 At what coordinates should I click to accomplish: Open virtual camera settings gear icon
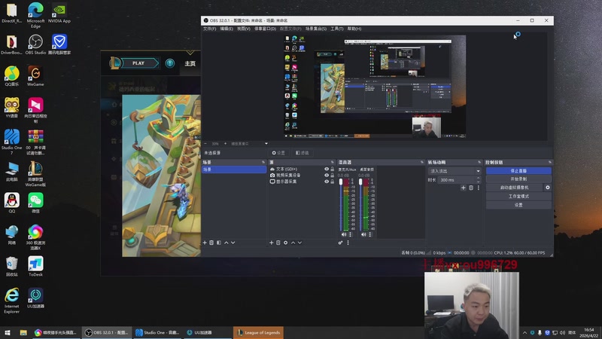click(548, 188)
